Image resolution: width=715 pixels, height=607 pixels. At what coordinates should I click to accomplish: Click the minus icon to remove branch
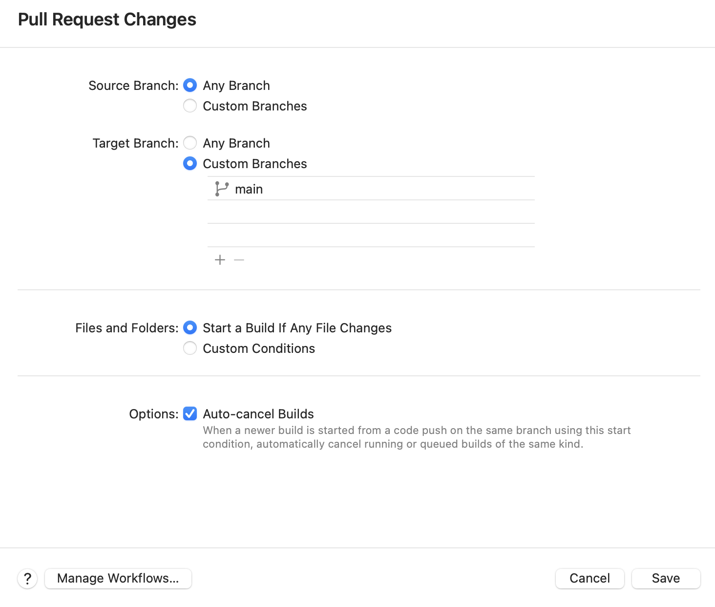pyautogui.click(x=239, y=260)
